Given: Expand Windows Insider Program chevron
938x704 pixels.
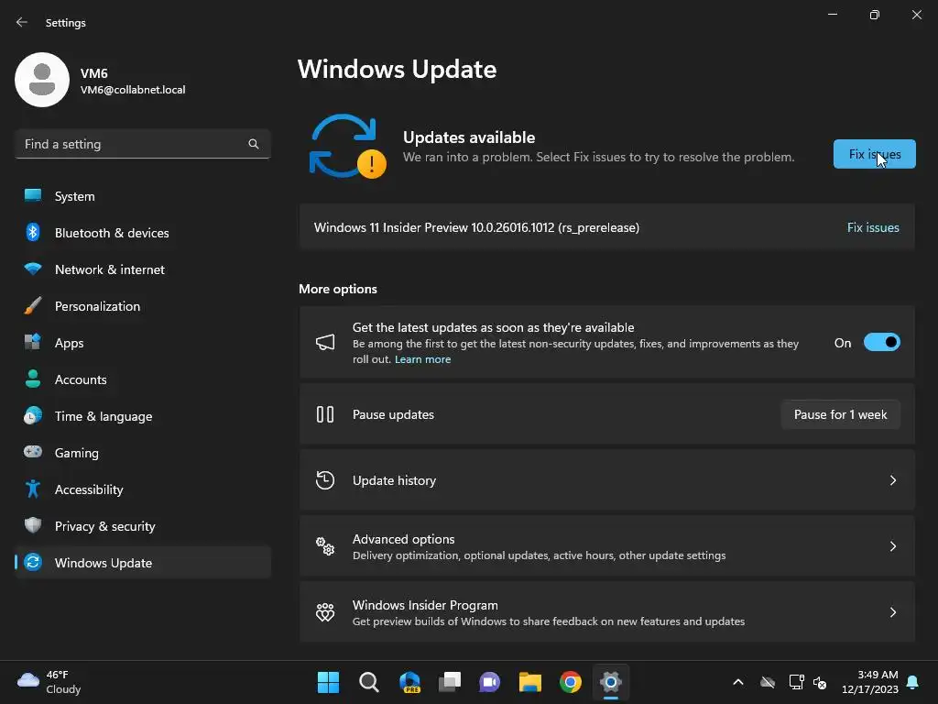Looking at the screenshot, I should coord(892,611).
